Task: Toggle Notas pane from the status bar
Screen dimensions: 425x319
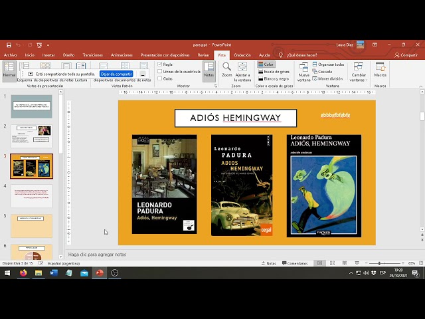Action: point(268,263)
